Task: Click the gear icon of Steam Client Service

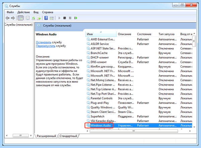Action: 88,112
